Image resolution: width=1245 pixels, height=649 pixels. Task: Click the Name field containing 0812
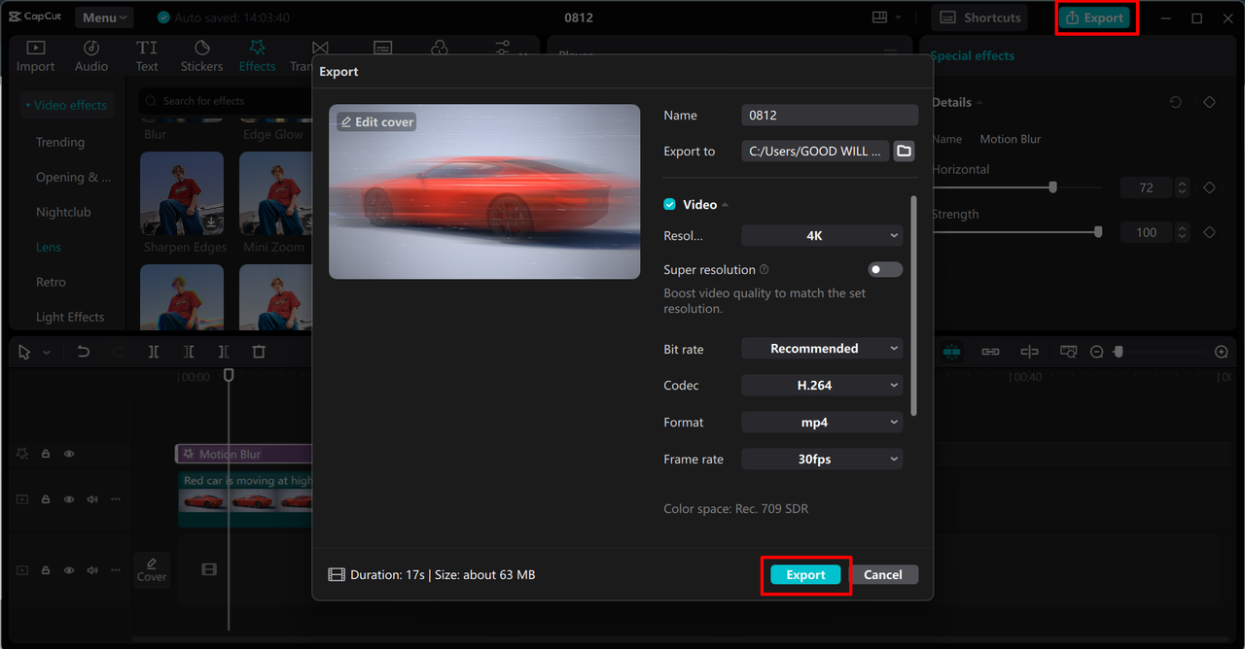[x=830, y=115]
